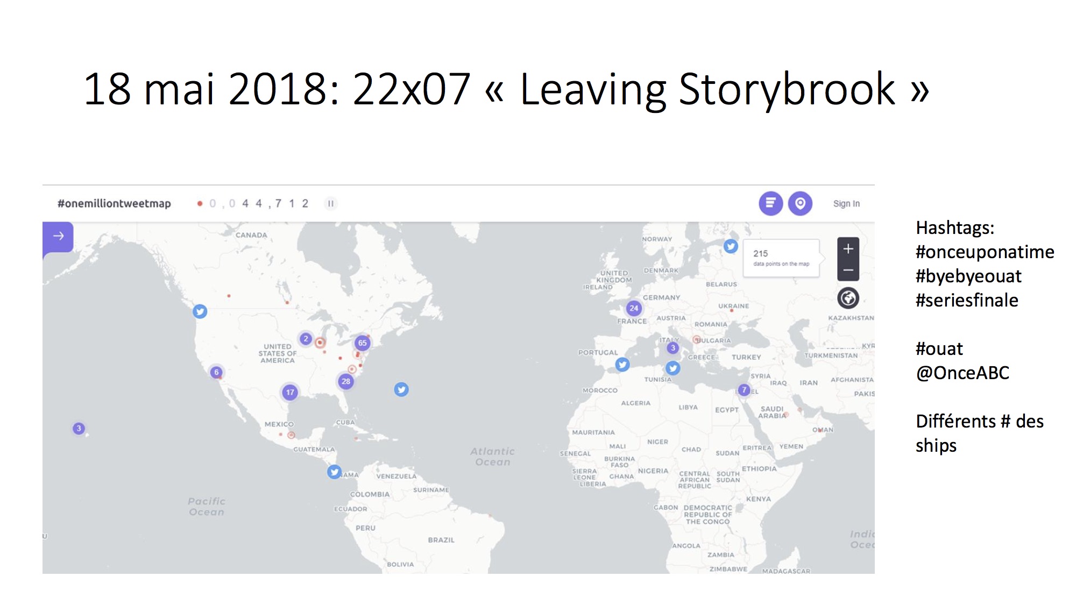Click the purple location pin icon
1076x605 pixels.
click(800, 203)
